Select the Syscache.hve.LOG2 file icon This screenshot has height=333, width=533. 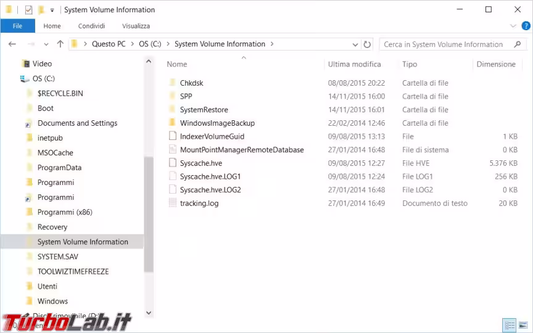coord(173,189)
